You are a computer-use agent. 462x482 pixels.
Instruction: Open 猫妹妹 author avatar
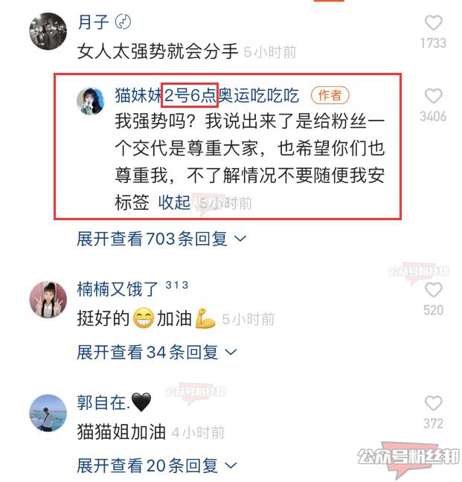tap(90, 101)
